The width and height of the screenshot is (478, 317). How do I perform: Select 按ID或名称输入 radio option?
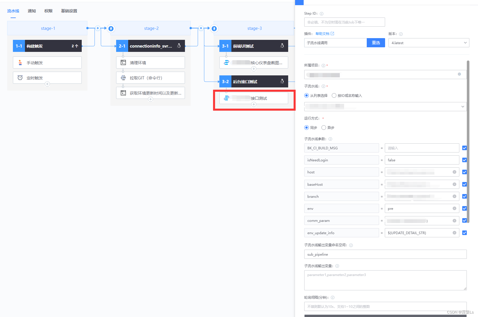(334, 95)
